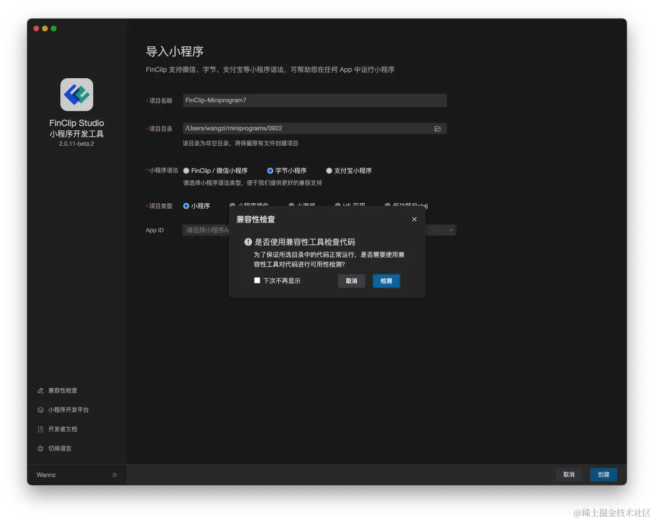Screen dimensions: 654x521
Task: Close the compatibility check dialog
Action: coord(414,219)
